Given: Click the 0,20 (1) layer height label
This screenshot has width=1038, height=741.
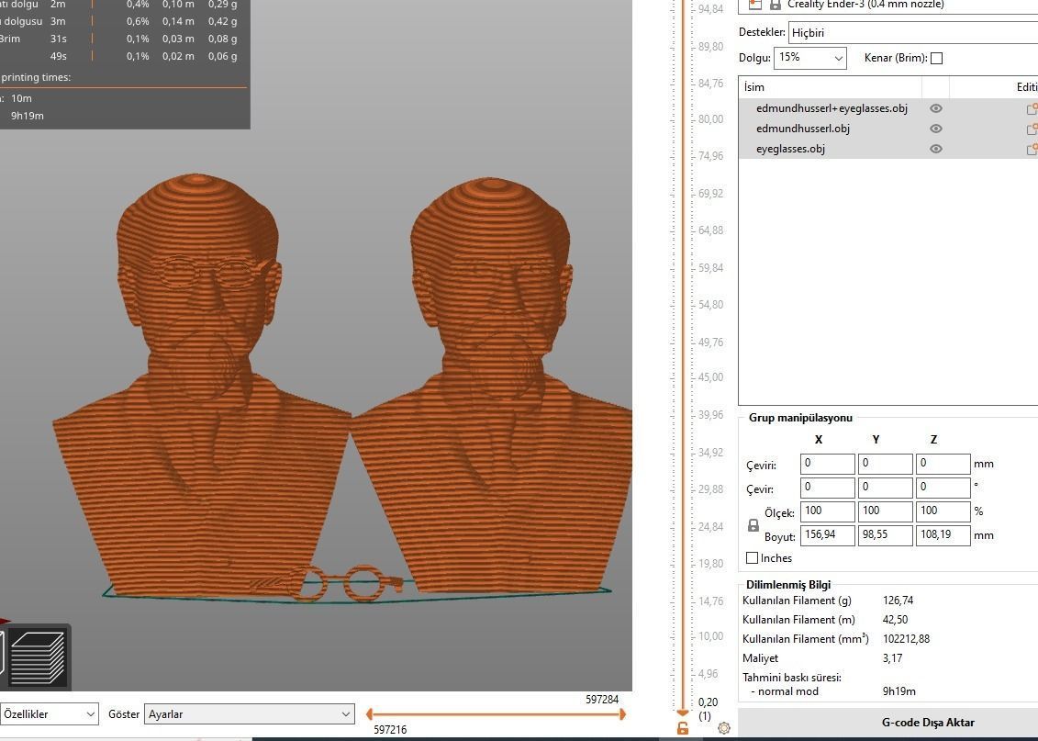Looking at the screenshot, I should click(x=708, y=709).
